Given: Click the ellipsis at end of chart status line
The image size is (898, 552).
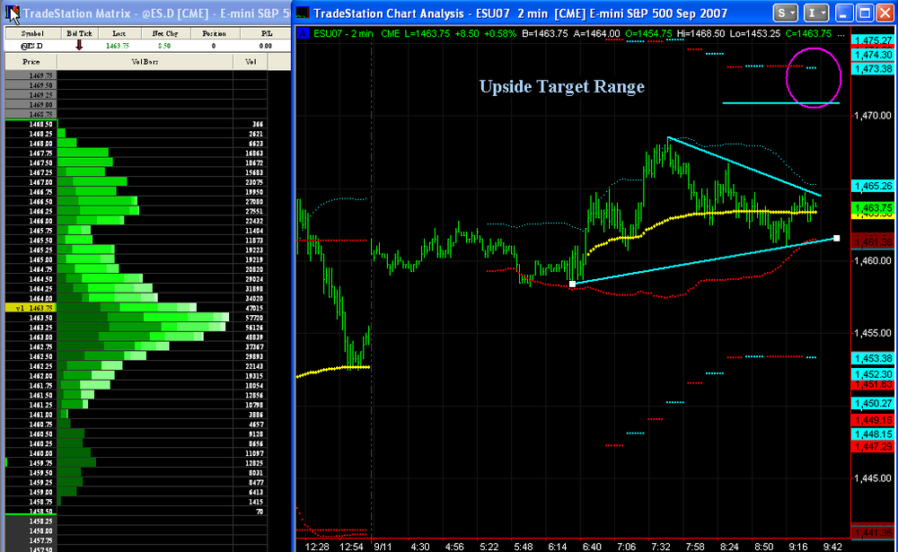Looking at the screenshot, I should [841, 34].
